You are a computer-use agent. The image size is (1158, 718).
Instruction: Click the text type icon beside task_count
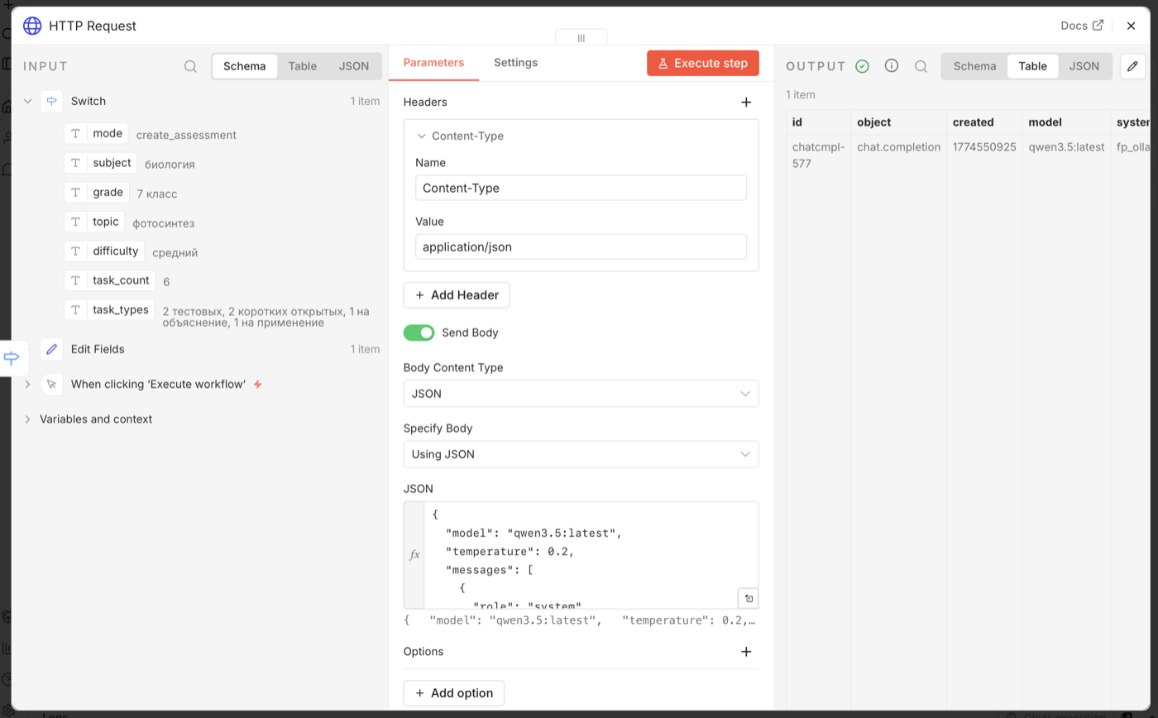[x=75, y=280]
